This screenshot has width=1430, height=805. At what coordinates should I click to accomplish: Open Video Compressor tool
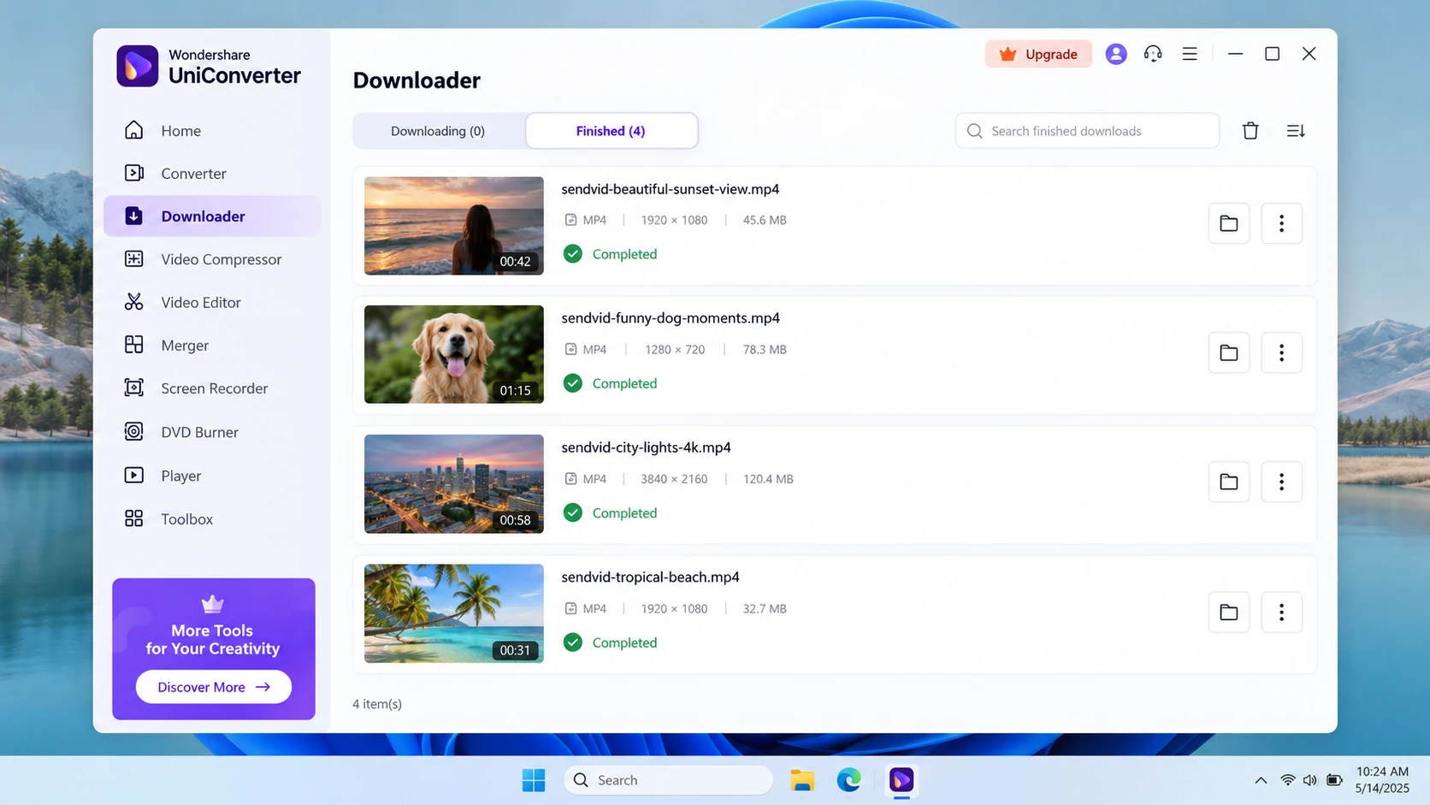tap(212, 259)
